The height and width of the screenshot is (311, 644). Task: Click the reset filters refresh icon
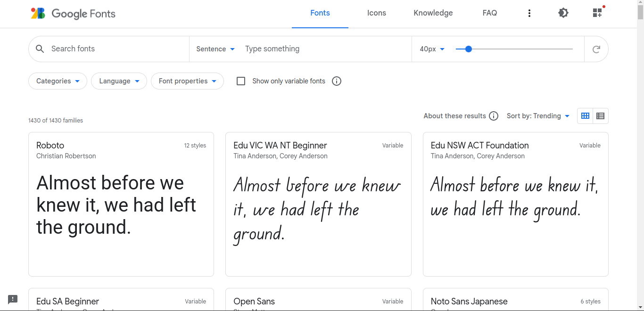tap(596, 49)
